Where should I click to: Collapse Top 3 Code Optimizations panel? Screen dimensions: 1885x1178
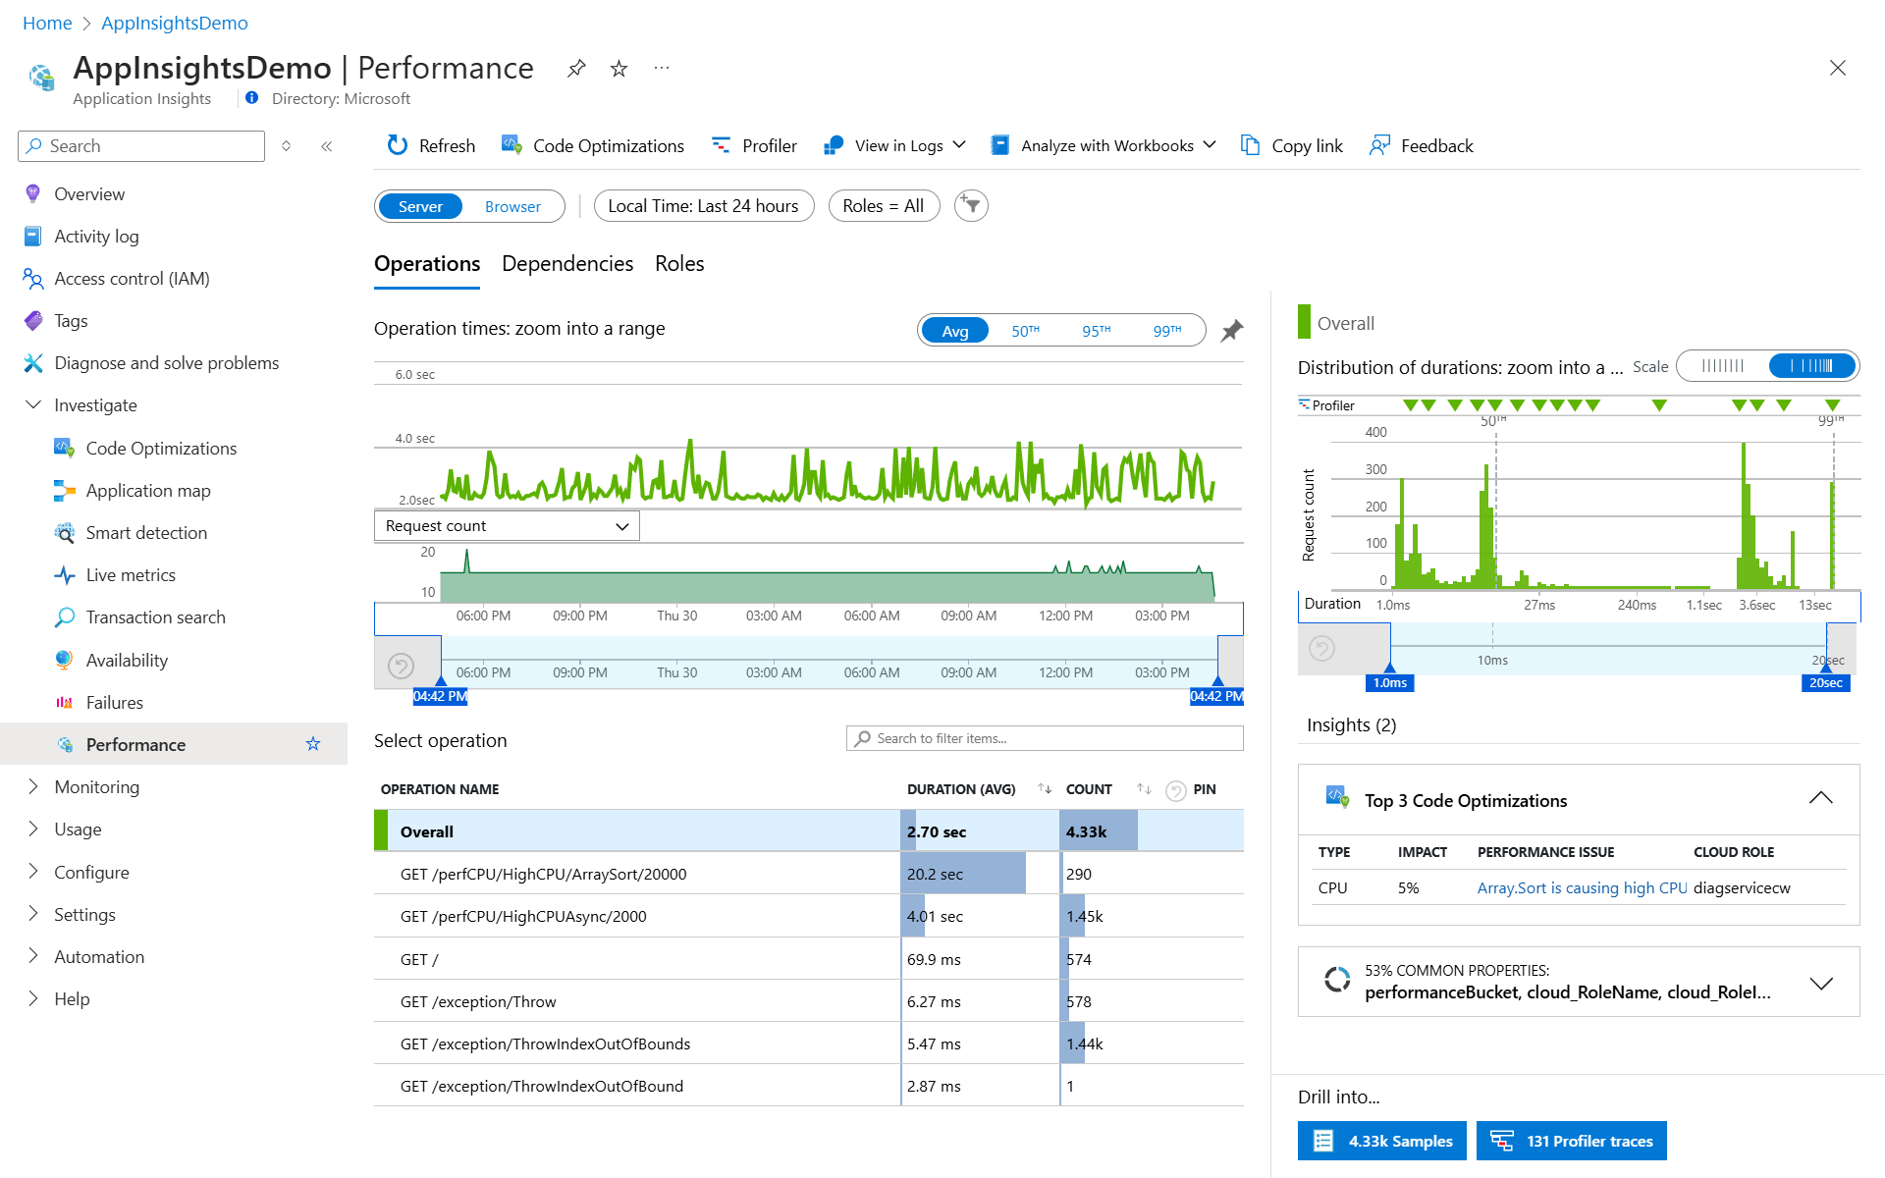click(1820, 798)
